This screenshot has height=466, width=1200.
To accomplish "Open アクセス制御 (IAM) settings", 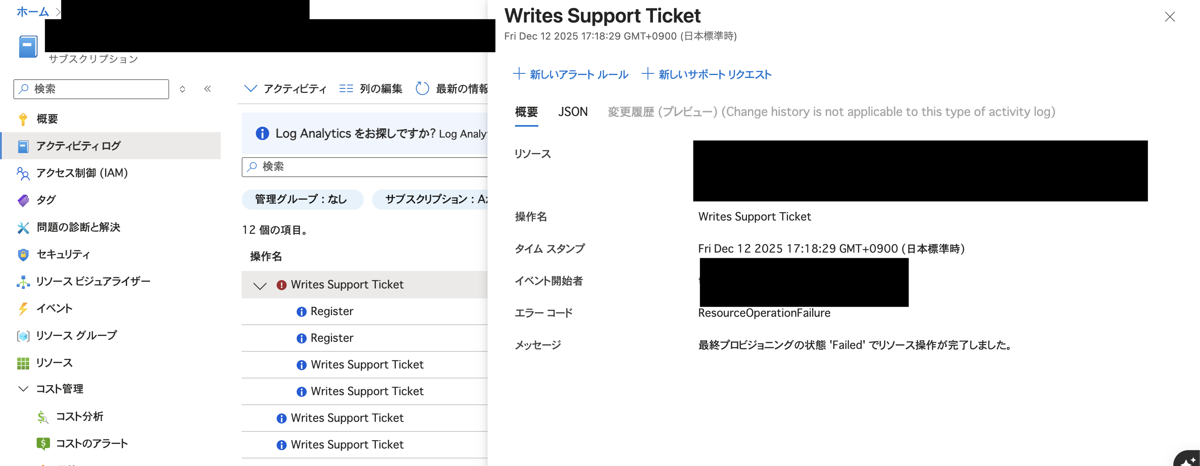I will point(82,173).
